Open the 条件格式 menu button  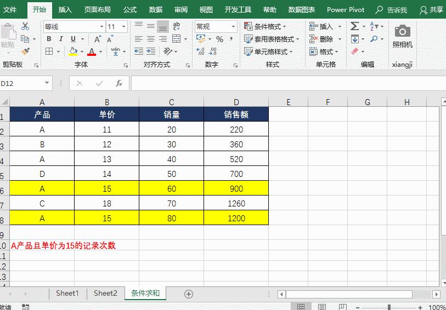pyautogui.click(x=265, y=27)
